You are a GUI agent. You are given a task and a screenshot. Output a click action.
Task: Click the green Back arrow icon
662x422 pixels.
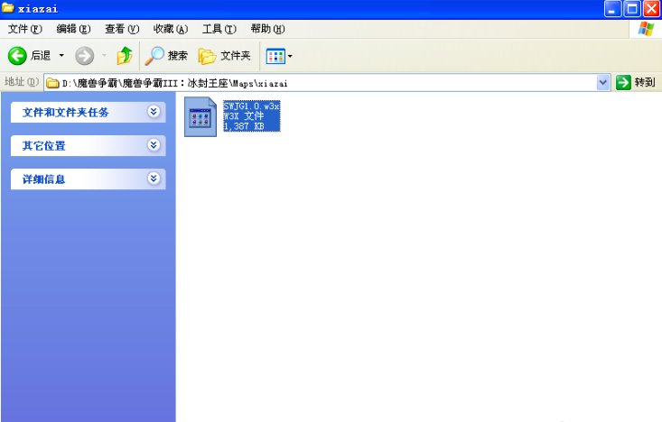(17, 56)
